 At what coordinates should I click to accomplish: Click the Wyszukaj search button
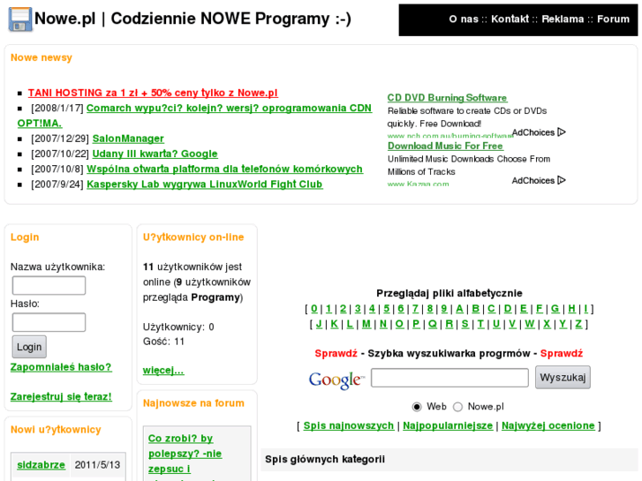563,377
